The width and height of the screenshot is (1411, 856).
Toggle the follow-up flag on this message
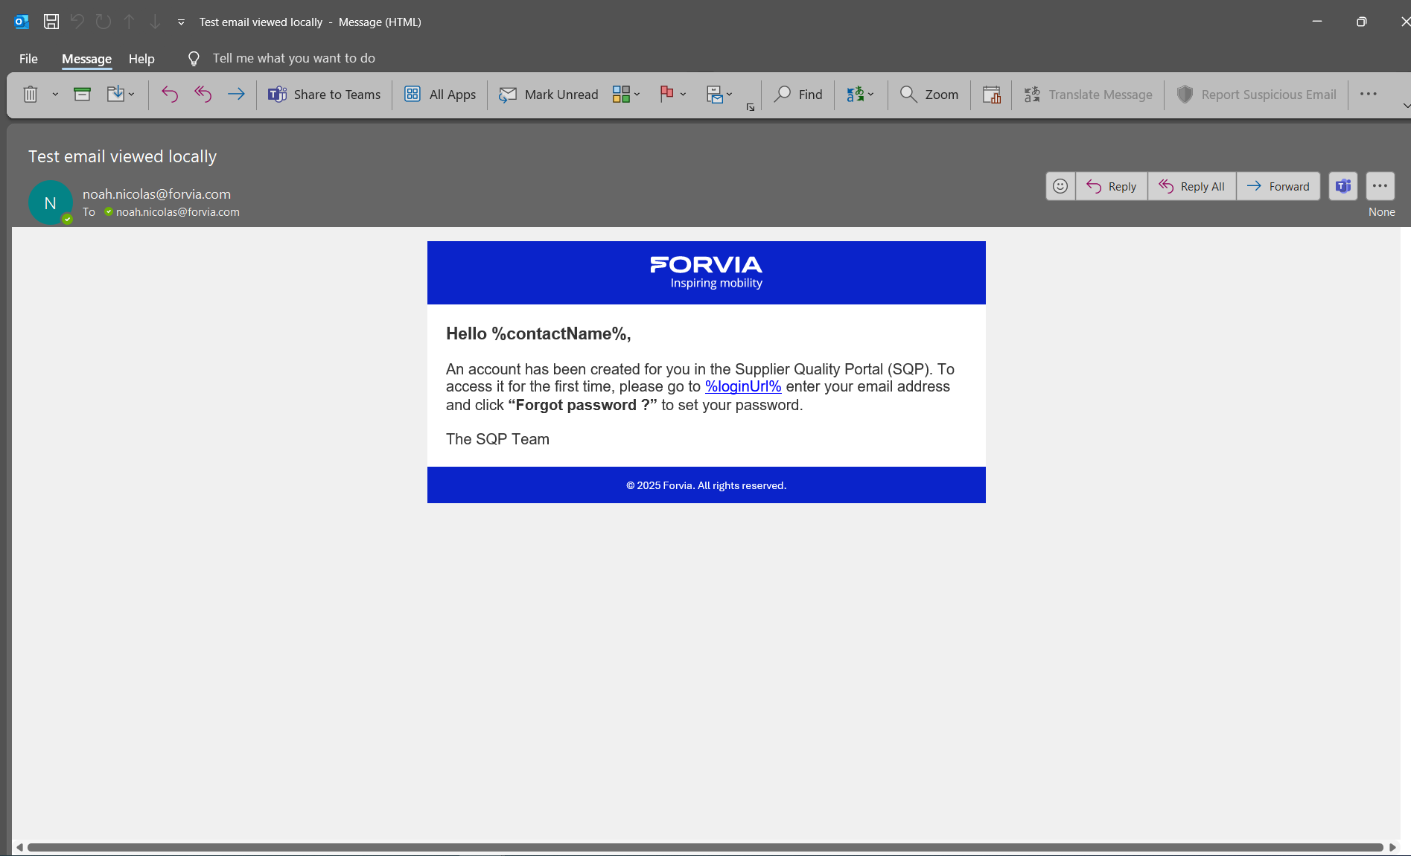666,94
